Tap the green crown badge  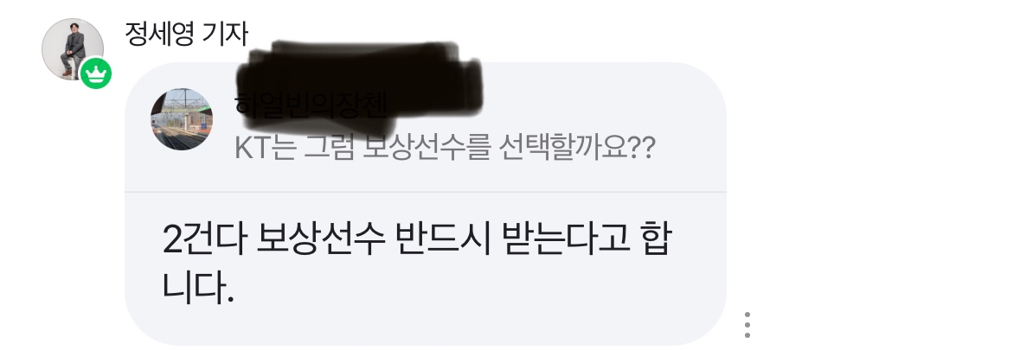[x=96, y=73]
